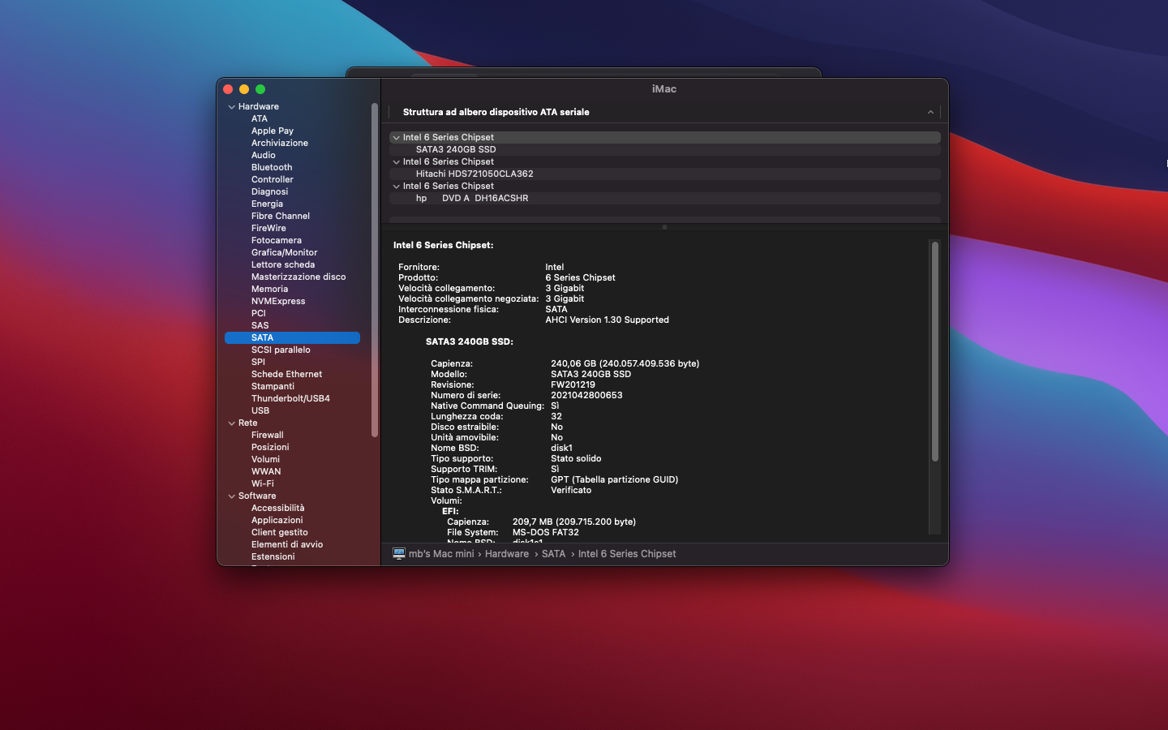Open Diagnosi in the sidebar
The width and height of the screenshot is (1168, 730).
pyautogui.click(x=269, y=191)
